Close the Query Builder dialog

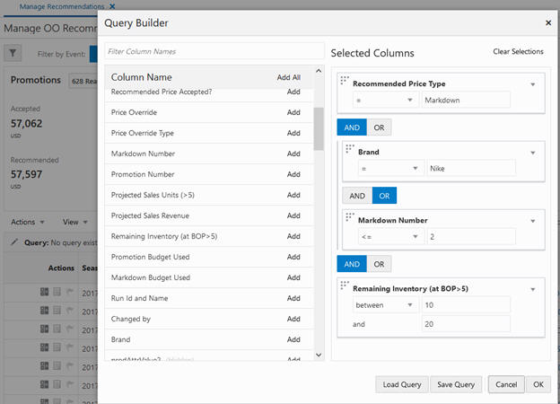click(548, 22)
